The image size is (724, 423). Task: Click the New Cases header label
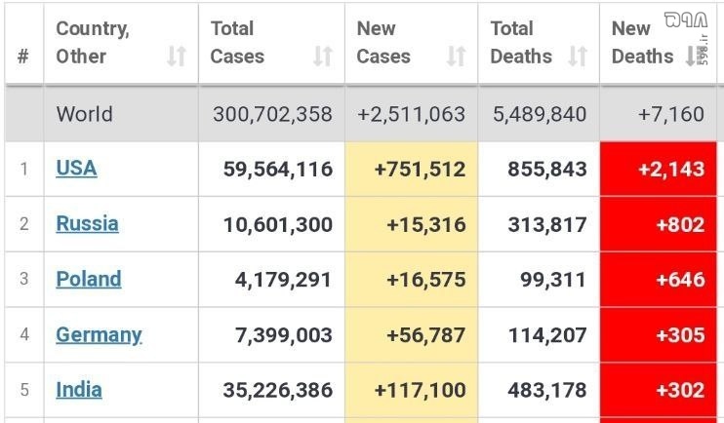click(x=383, y=43)
